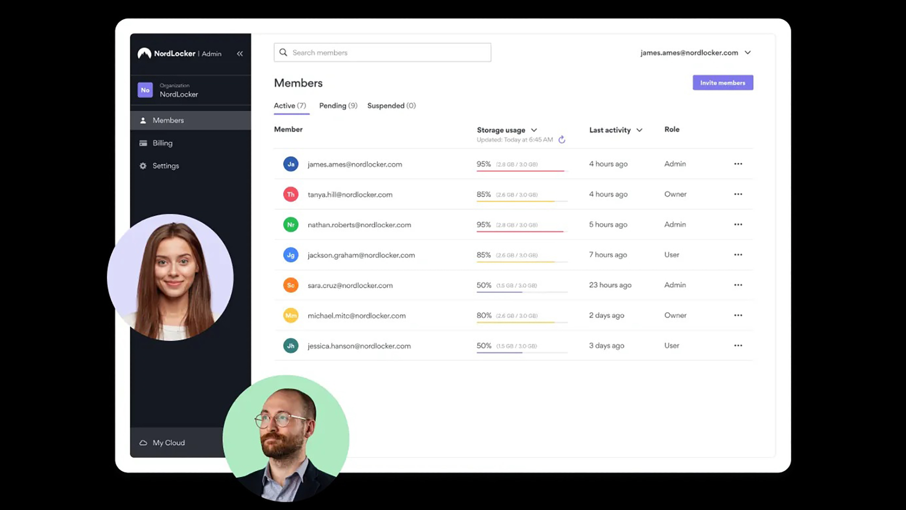This screenshot has width=906, height=510.
Task: Switch to the Active (7) tab
Action: click(x=290, y=106)
